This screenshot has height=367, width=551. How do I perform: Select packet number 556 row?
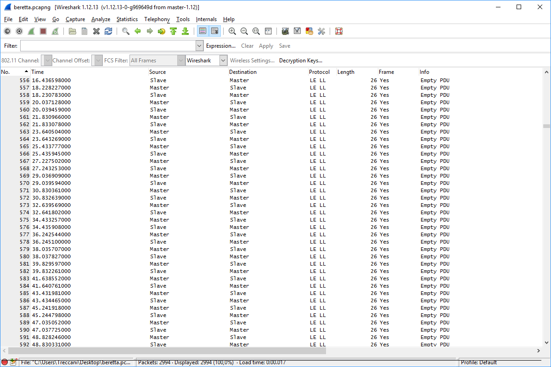click(271, 80)
